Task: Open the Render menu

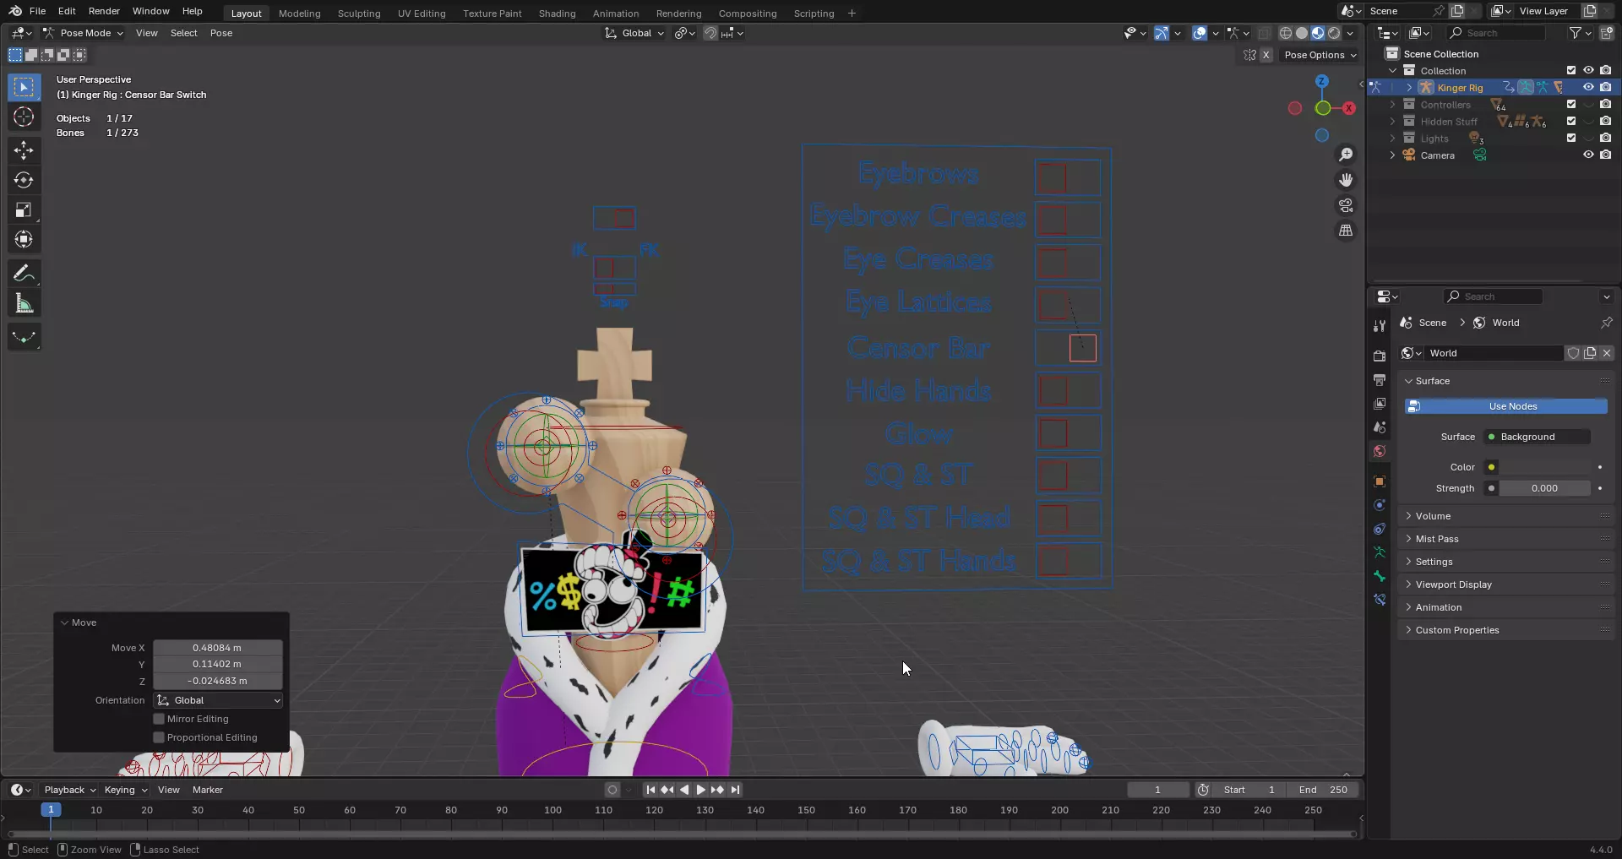Action: click(x=104, y=11)
